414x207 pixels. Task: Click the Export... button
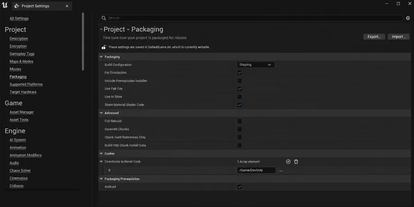374,37
